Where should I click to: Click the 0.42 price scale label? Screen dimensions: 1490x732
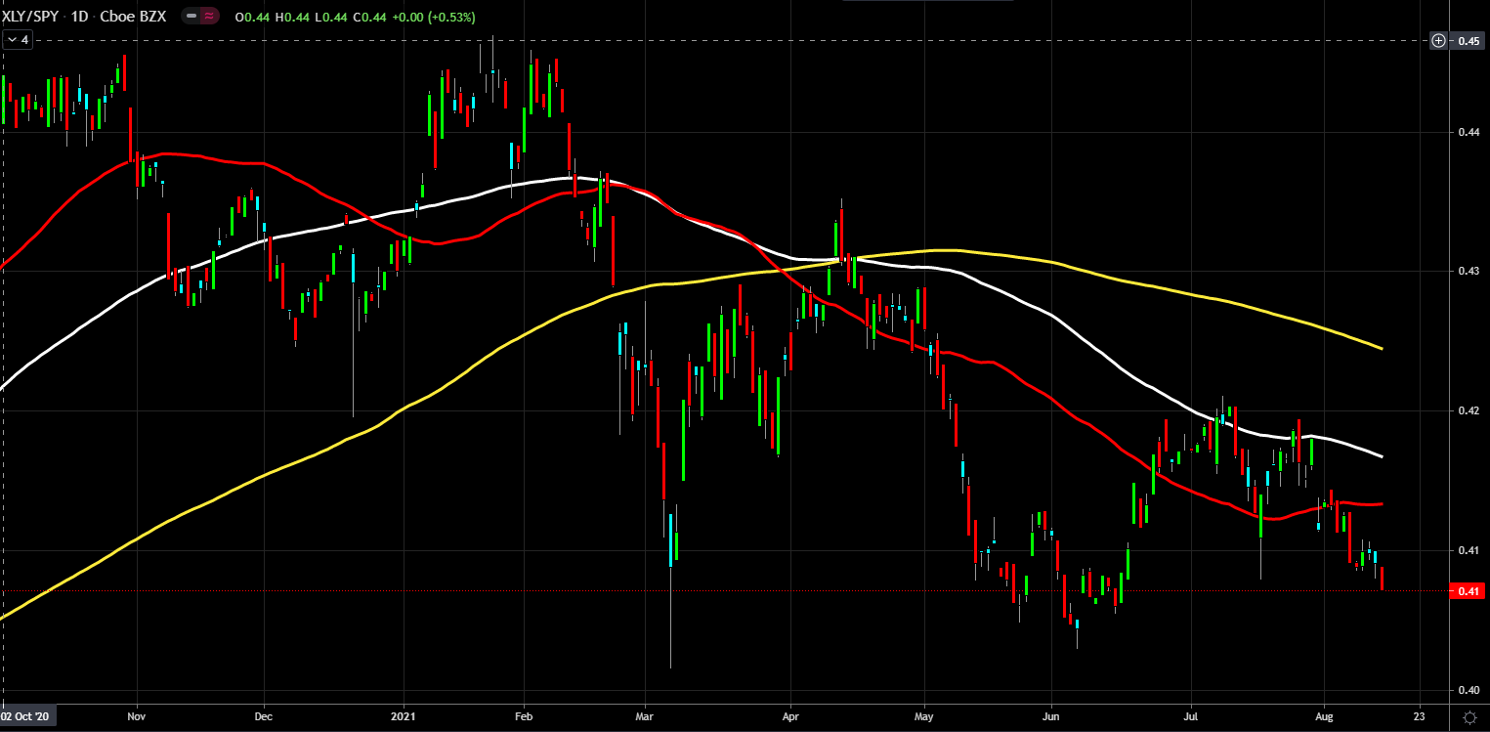click(1468, 410)
